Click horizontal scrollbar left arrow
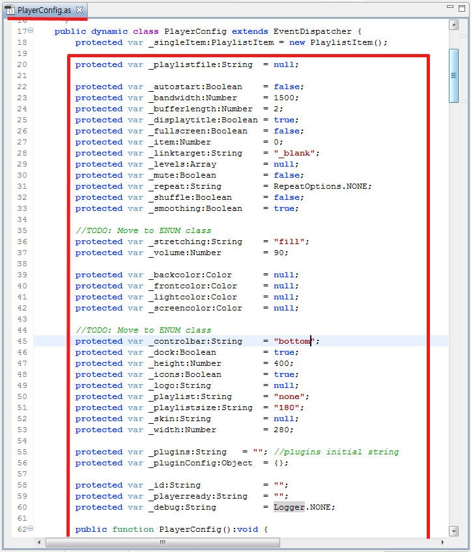Image resolution: width=471 pixels, height=552 pixels. [38, 542]
